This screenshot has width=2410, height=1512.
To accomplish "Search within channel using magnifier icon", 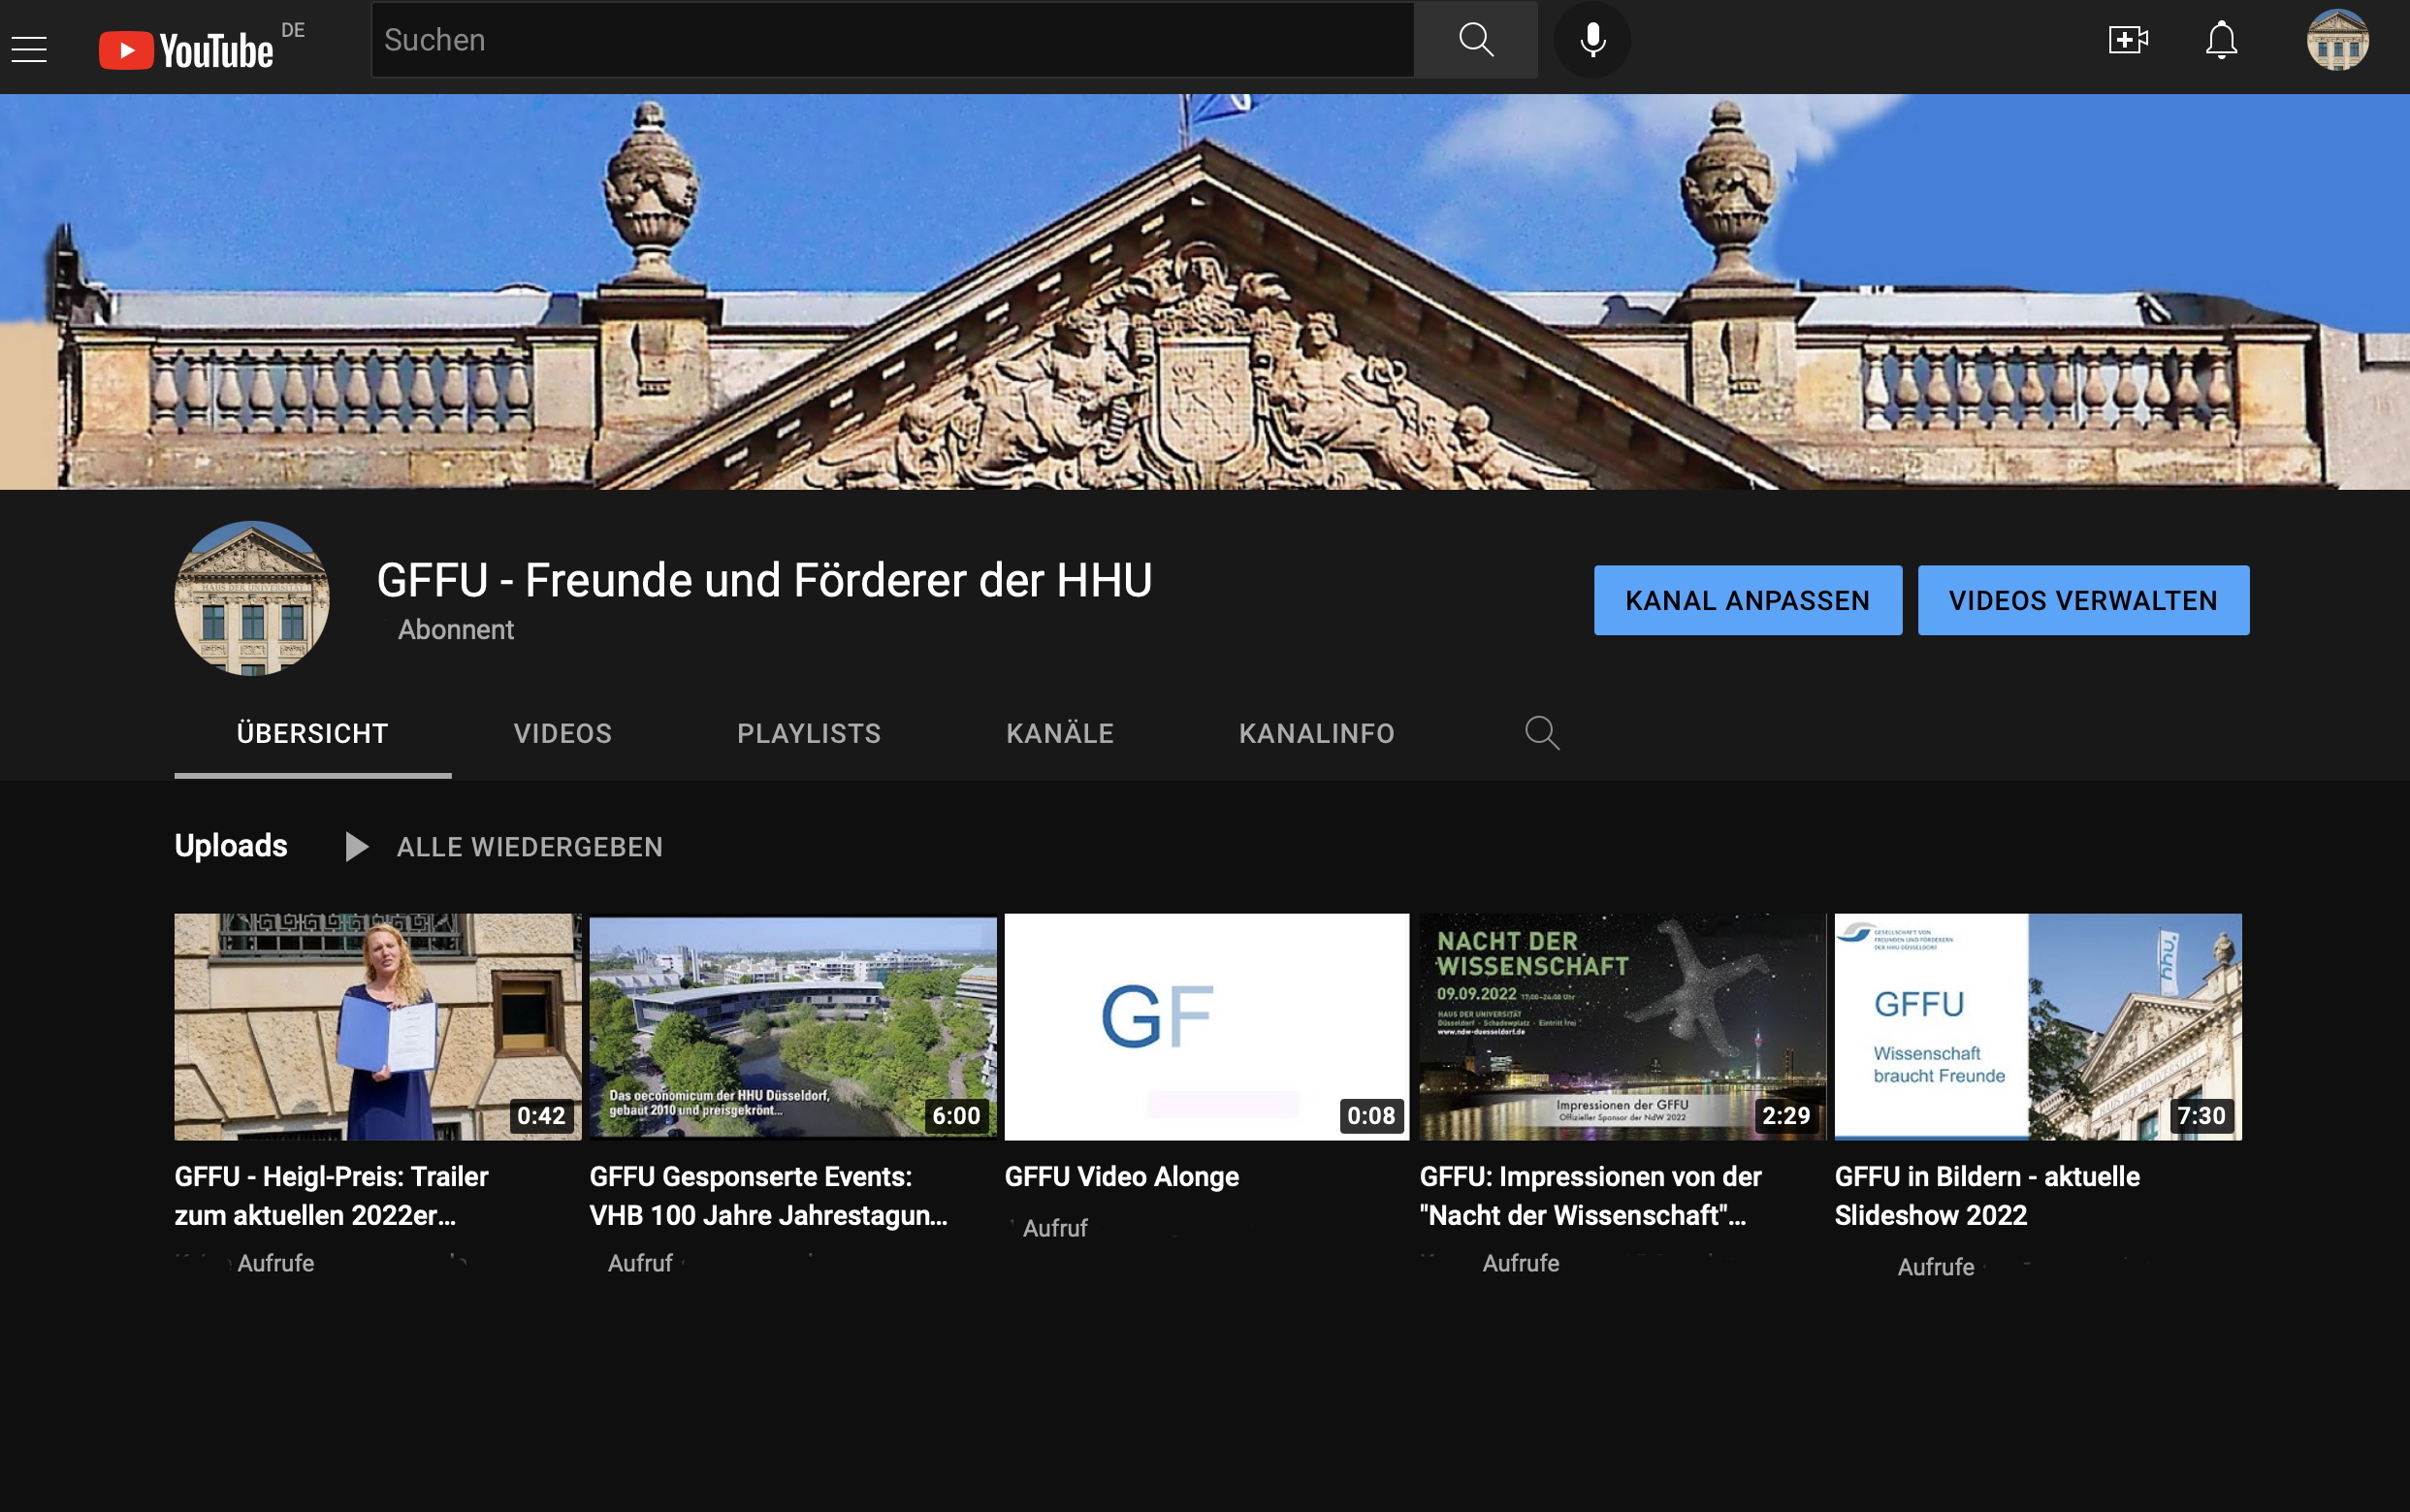I will coord(1541,733).
